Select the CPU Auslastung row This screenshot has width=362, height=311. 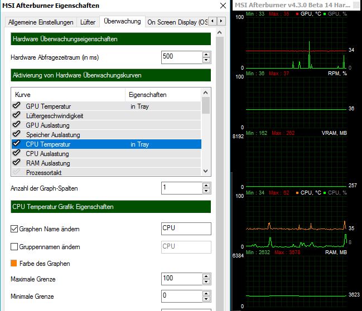click(107, 154)
